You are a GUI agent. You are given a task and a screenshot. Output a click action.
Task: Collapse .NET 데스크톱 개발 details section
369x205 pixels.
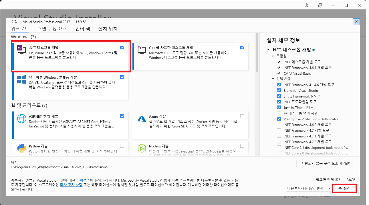click(268, 50)
